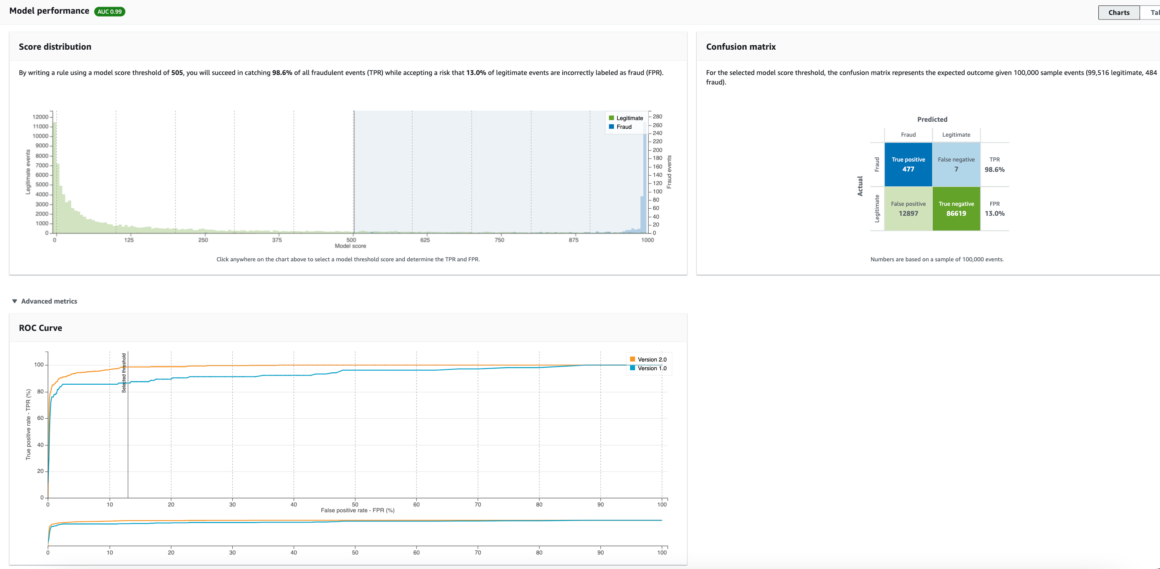1160x569 pixels.
Task: Collapse the Advanced metrics section triangle
Action: pyautogui.click(x=14, y=301)
